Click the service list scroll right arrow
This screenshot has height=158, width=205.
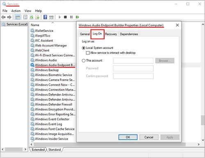[x=198, y=145]
